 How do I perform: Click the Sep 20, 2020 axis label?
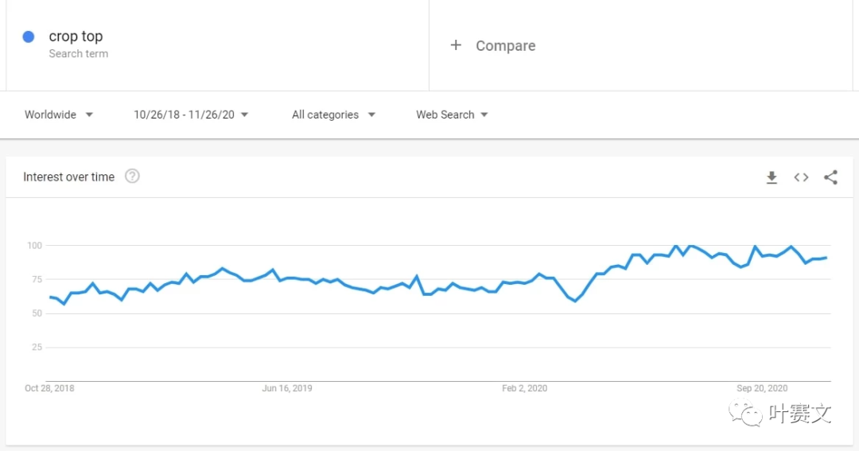(762, 388)
